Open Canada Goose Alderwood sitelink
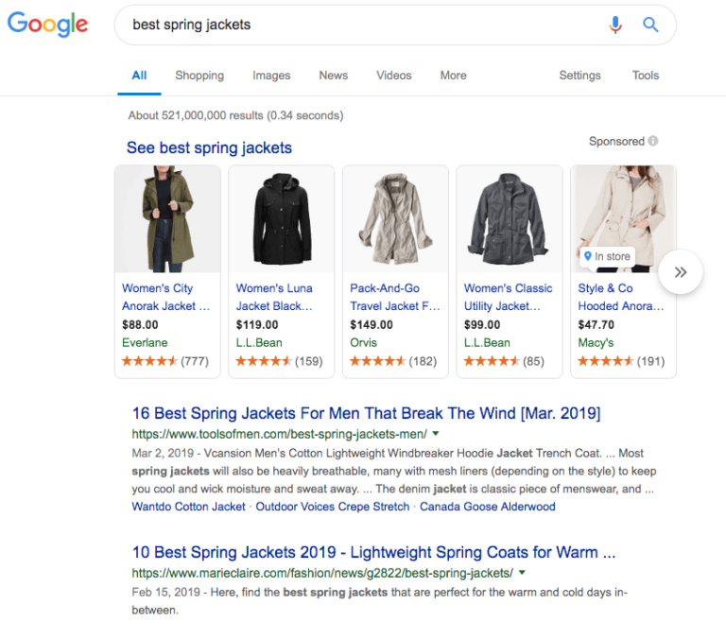Image resolution: width=726 pixels, height=638 pixels. point(488,507)
